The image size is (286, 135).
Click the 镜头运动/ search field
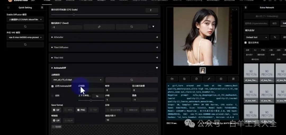tap(265, 30)
